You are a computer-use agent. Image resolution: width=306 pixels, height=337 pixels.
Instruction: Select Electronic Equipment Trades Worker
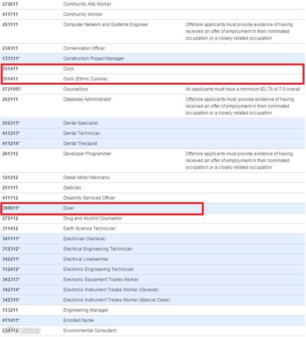(x=101, y=280)
